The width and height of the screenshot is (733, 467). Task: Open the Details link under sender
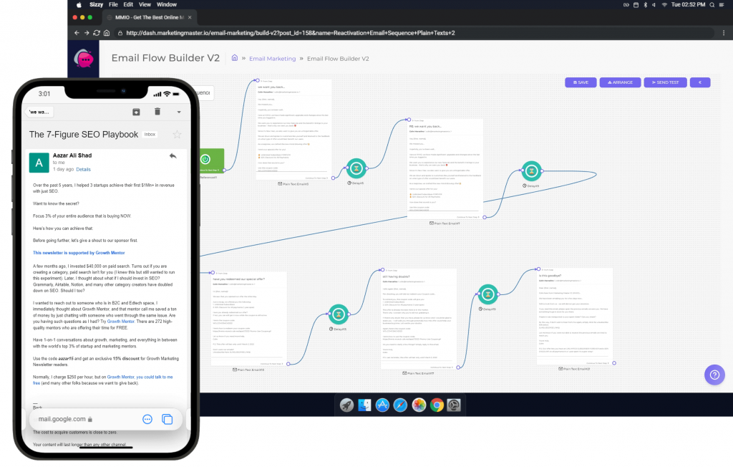[x=83, y=169]
